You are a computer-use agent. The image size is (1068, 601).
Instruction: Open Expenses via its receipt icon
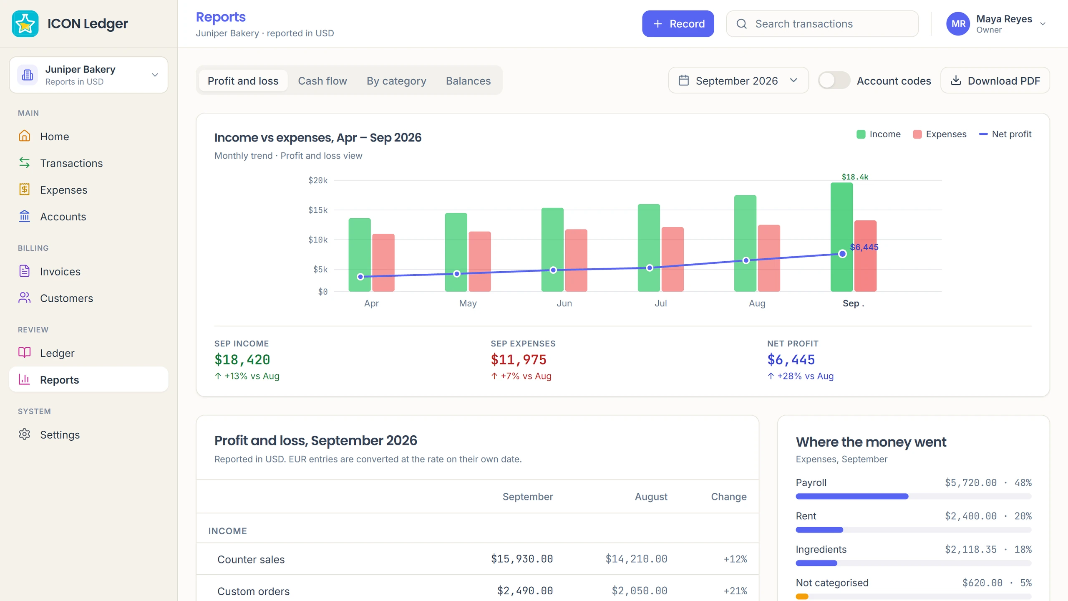[x=25, y=189]
